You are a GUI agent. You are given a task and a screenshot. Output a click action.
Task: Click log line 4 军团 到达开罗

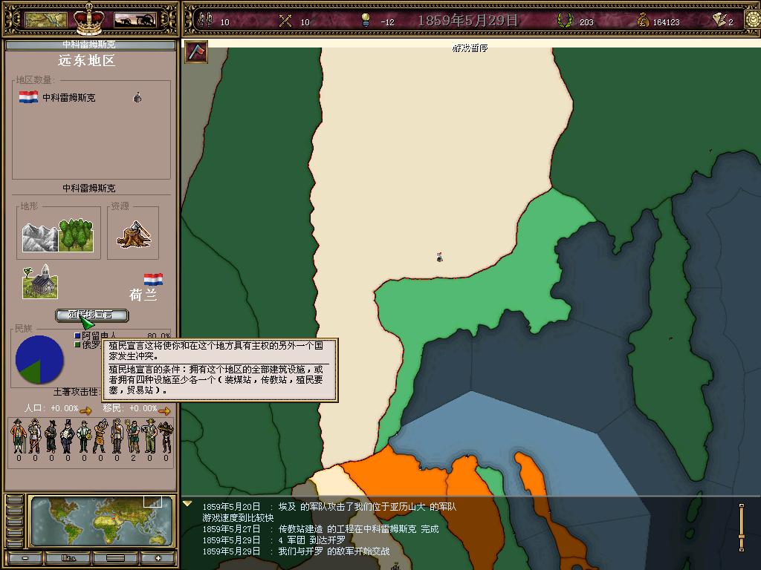click(274, 540)
